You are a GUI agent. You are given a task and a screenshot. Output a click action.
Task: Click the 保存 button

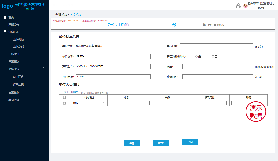point(132,143)
